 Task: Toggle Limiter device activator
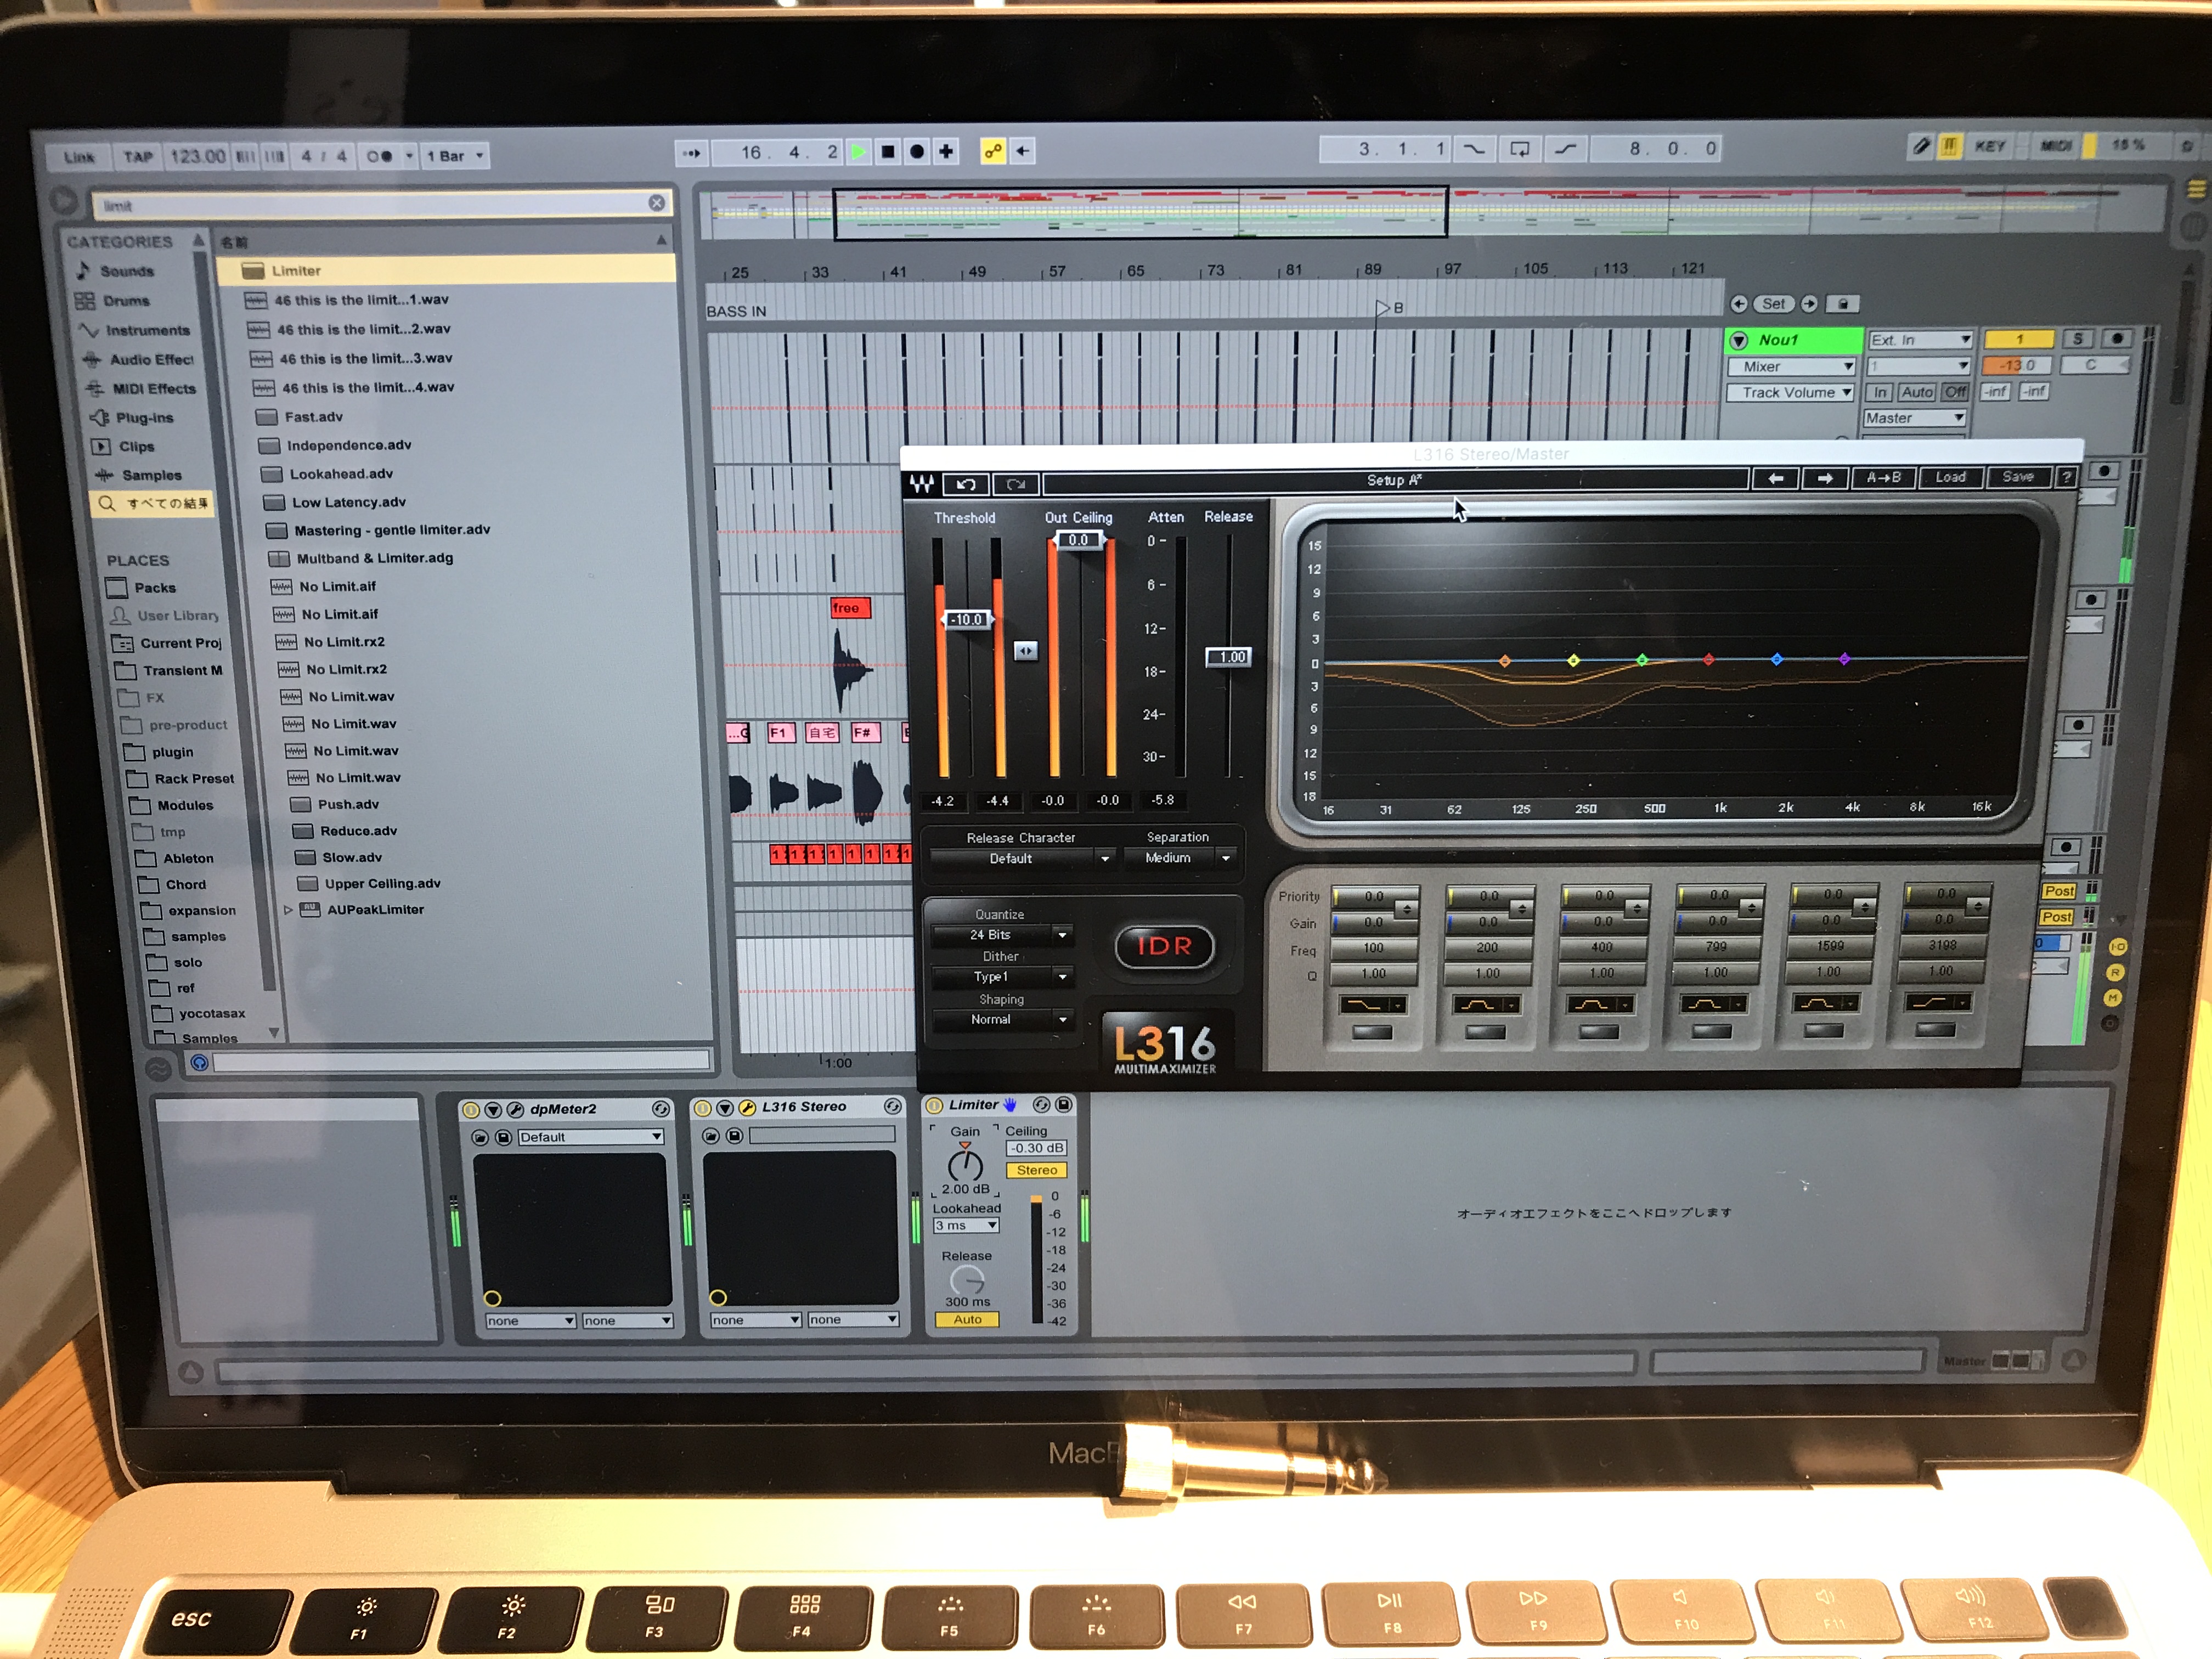(934, 1105)
